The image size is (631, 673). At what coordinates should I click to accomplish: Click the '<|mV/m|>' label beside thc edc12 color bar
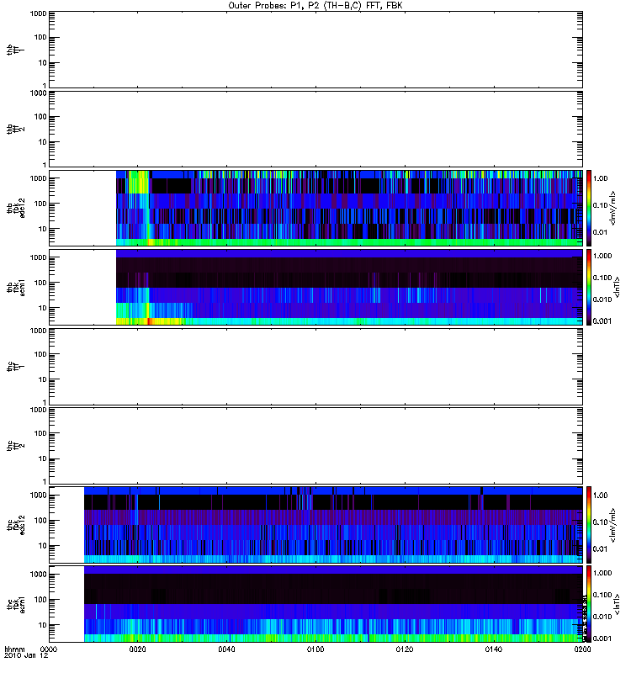point(613,525)
